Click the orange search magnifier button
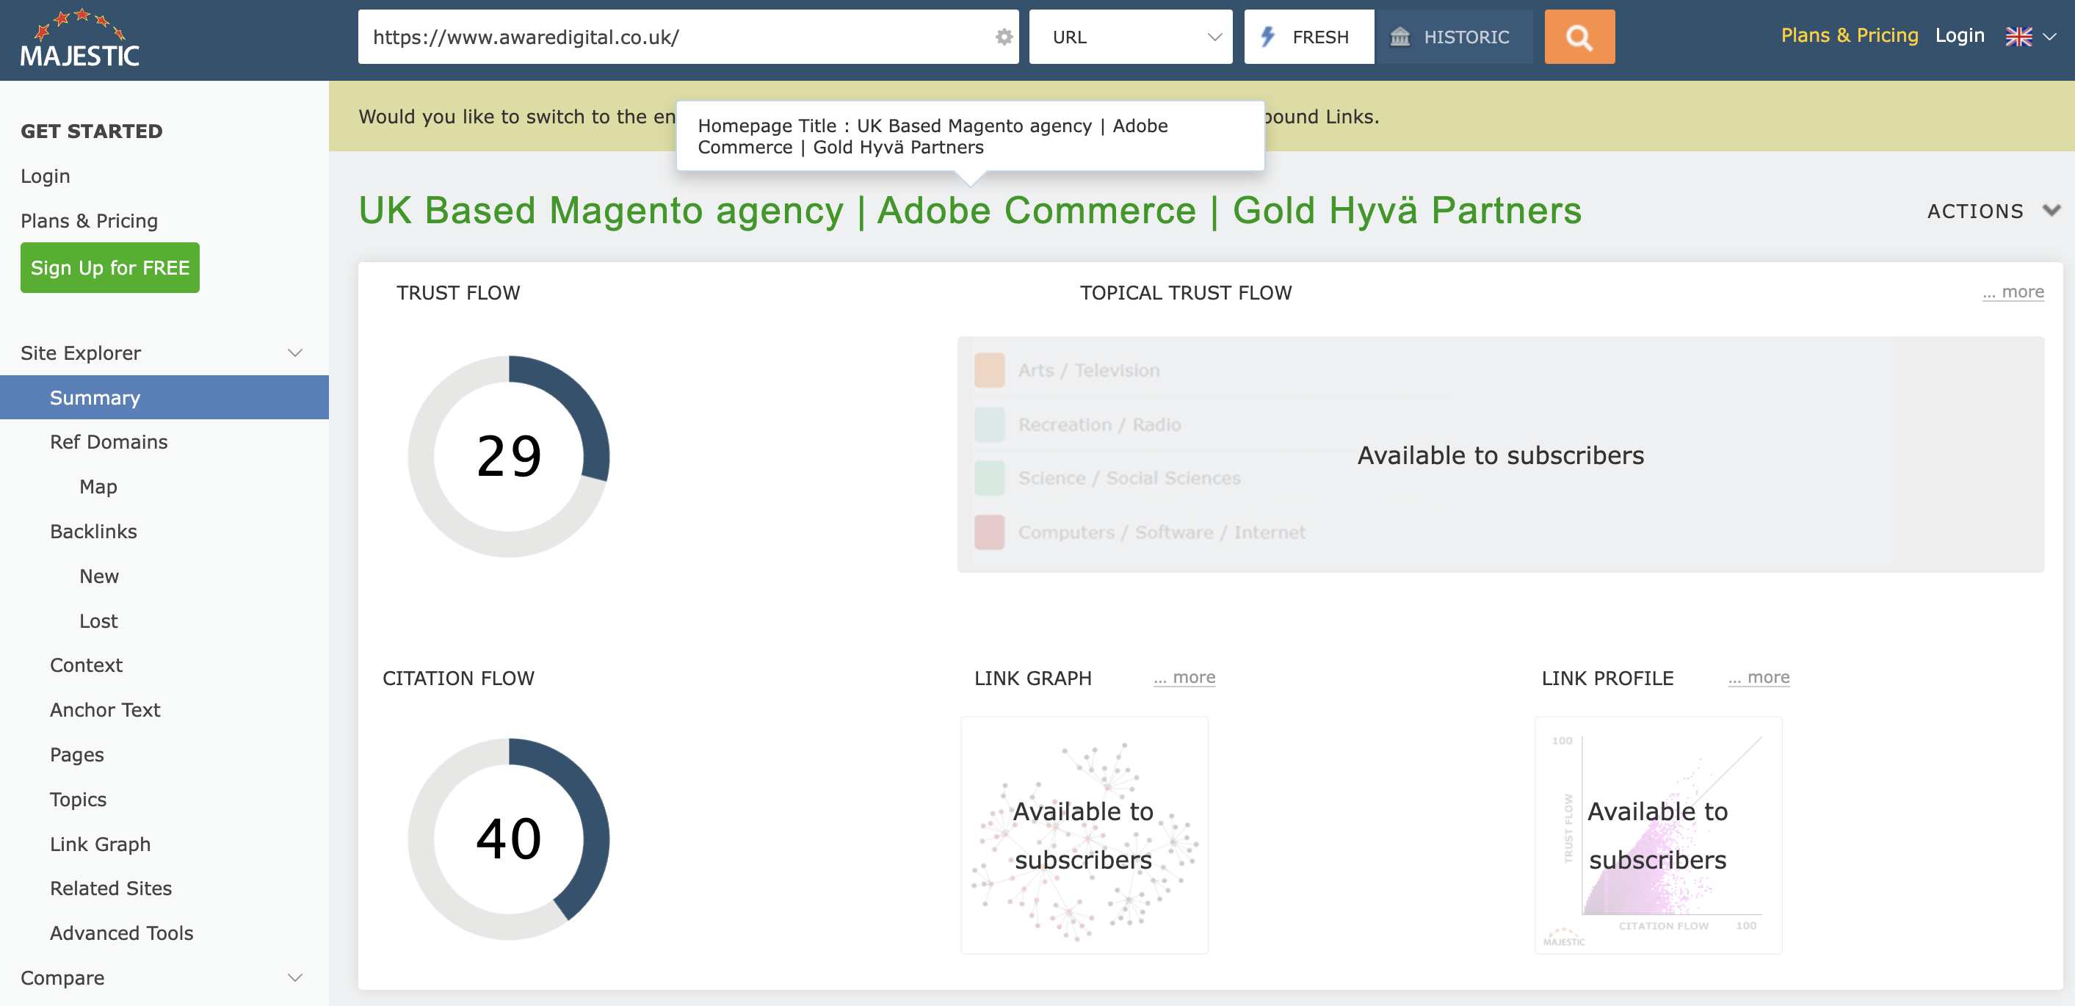The width and height of the screenshot is (2075, 1006). click(1579, 37)
